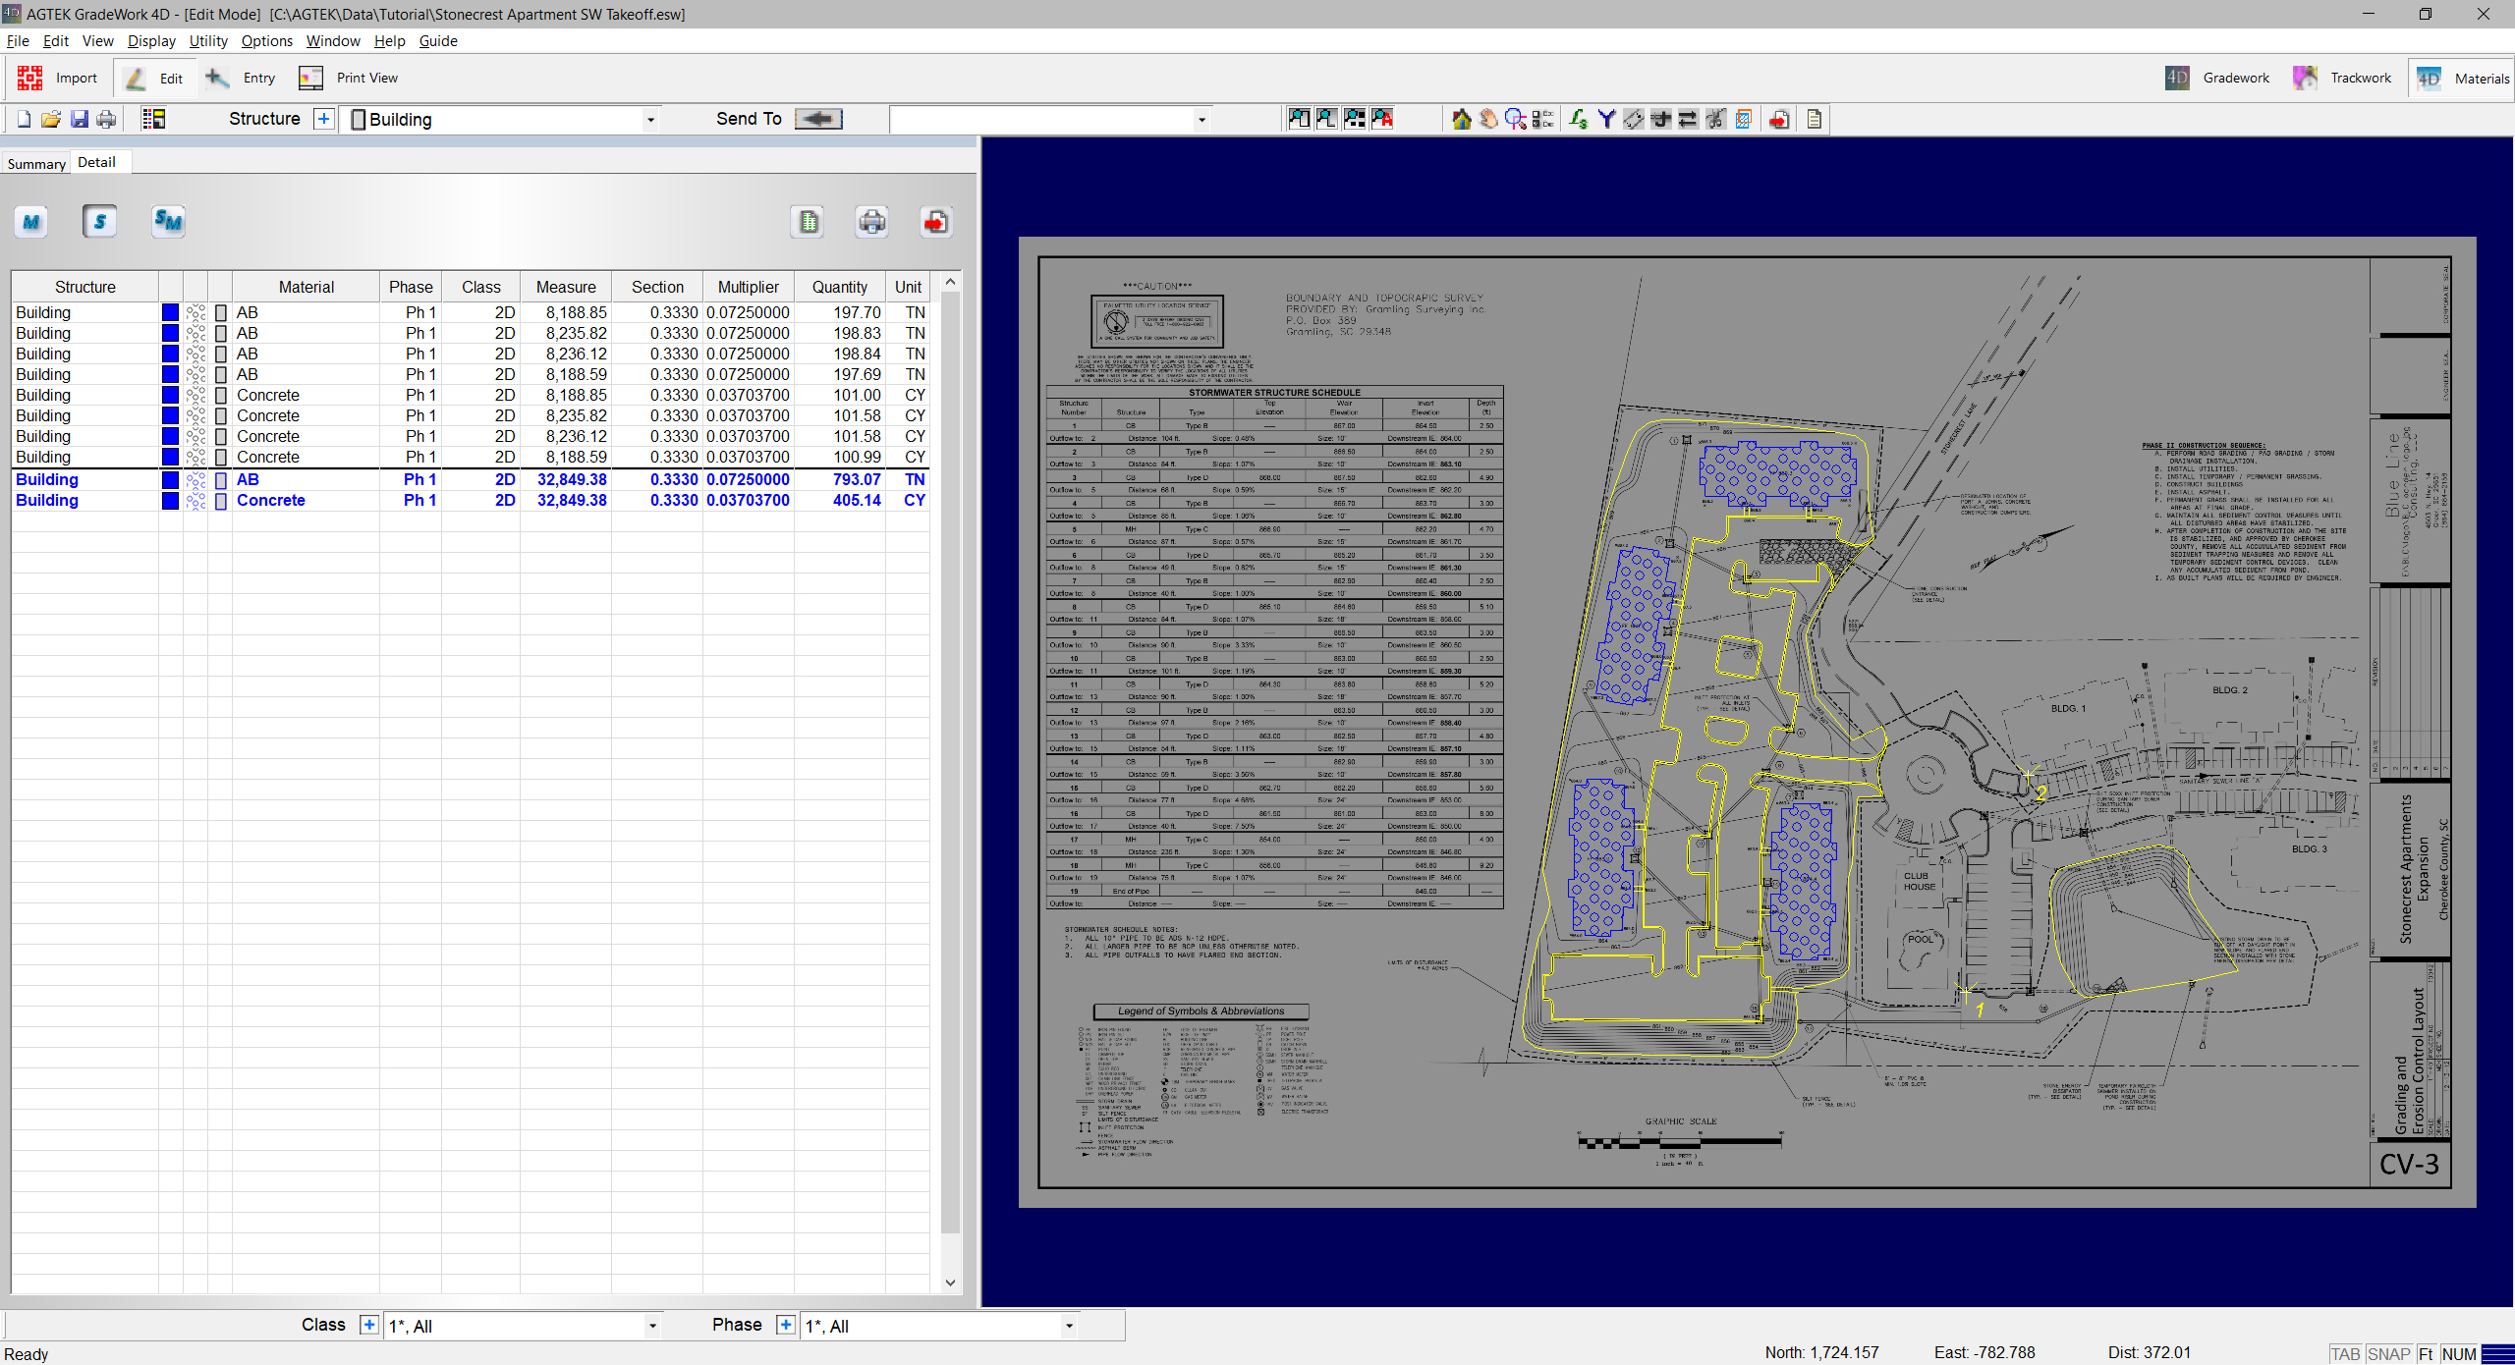Click the green dollar-sign cost icon
The height and width of the screenshot is (1365, 2515).
[1579, 119]
